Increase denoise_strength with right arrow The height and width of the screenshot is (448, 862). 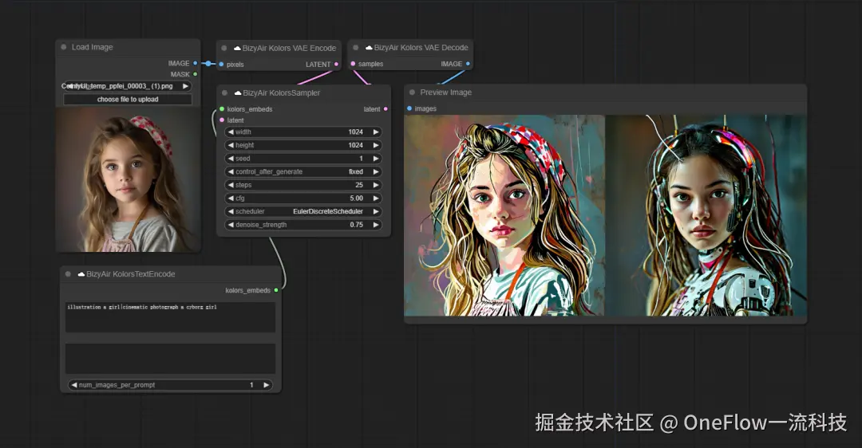(x=376, y=225)
